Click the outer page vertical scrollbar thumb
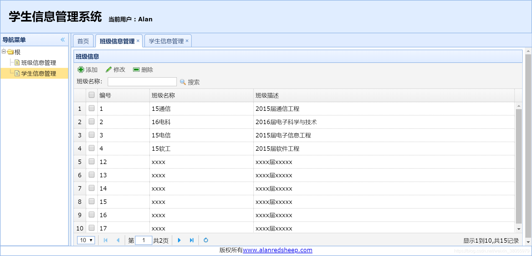The width and height of the screenshot is (532, 256). click(528, 145)
